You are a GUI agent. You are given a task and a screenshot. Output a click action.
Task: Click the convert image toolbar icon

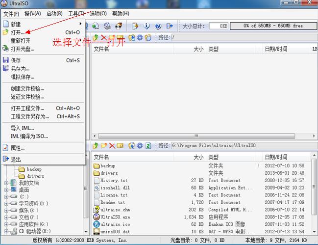point(96,26)
